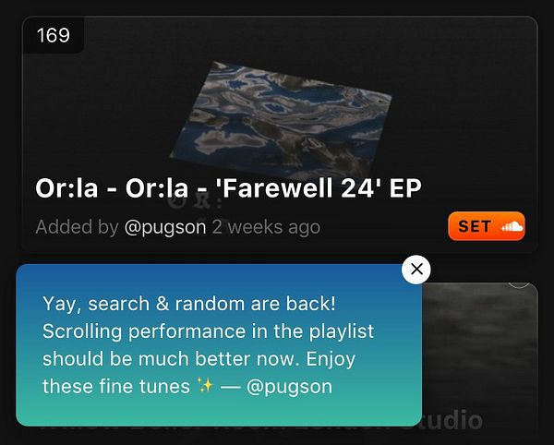This screenshot has width=554, height=445.
Task: Select the marbled blue artwork thumbnail
Action: tap(281, 119)
